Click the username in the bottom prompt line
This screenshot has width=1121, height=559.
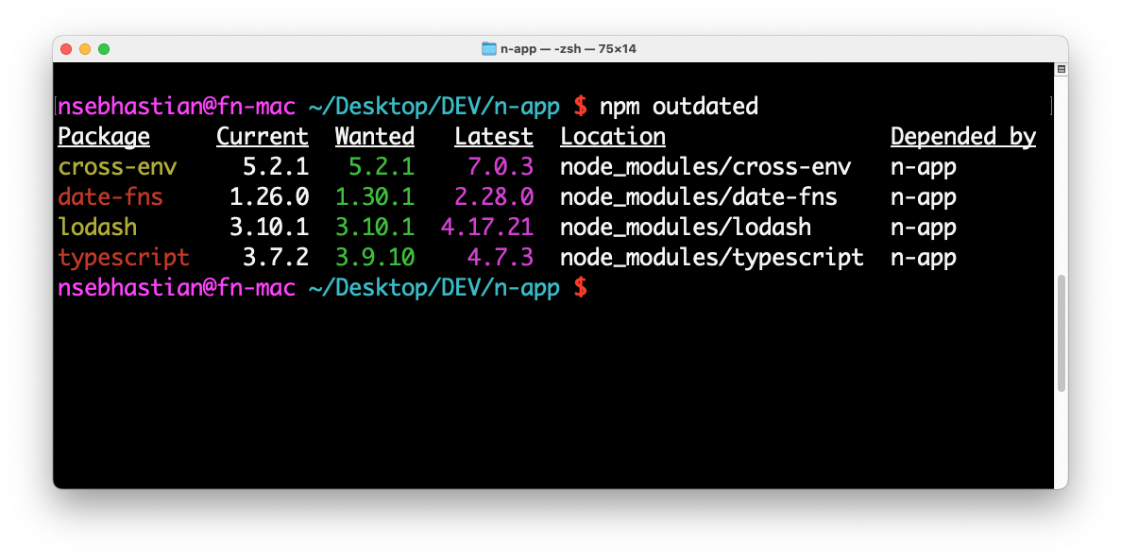(177, 288)
